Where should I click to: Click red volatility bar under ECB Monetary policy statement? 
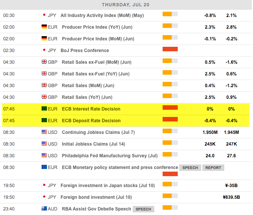coord(170,174)
